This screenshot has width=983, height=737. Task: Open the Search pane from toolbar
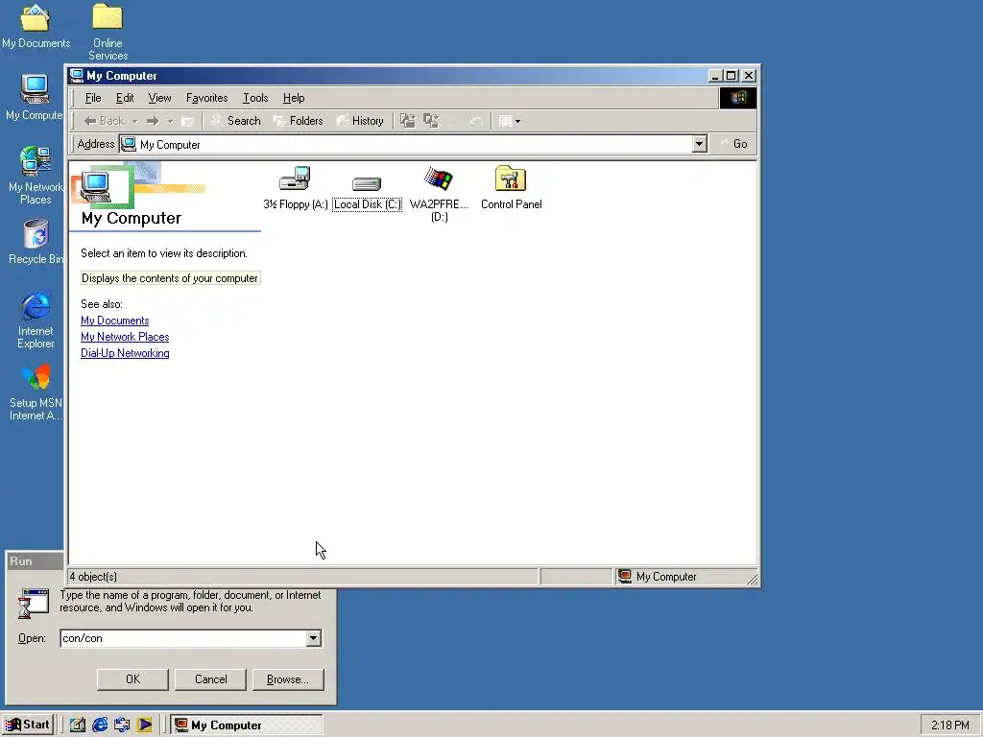236,121
